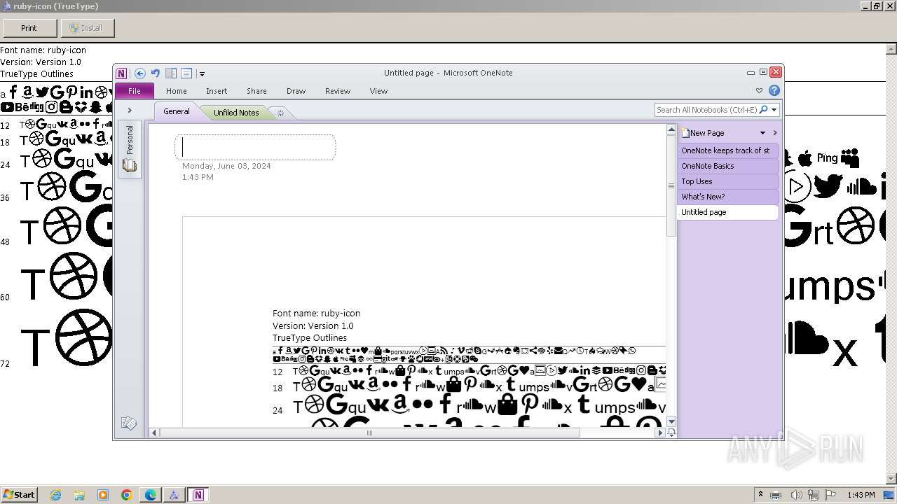The image size is (897, 504).
Task: Click the Start button on taskbar
Action: point(19,494)
